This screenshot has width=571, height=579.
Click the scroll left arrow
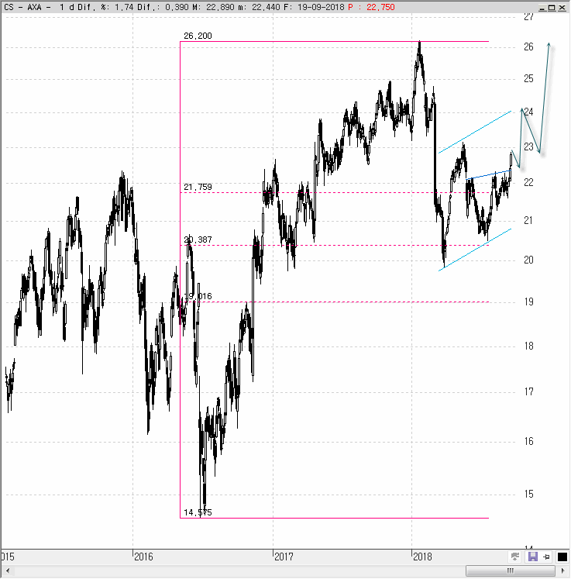(x=8, y=571)
